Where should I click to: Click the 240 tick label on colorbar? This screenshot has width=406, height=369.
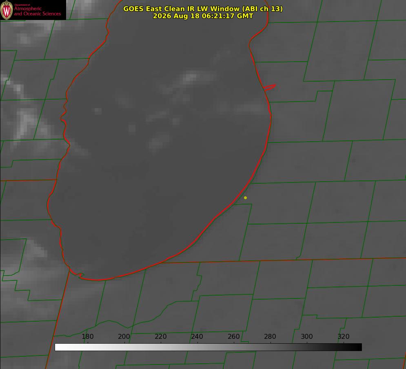[x=197, y=336]
